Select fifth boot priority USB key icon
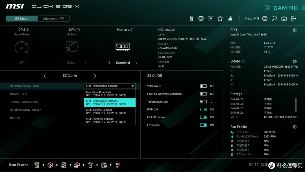The width and height of the screenshot is (305, 172). pyautogui.click(x=90, y=165)
